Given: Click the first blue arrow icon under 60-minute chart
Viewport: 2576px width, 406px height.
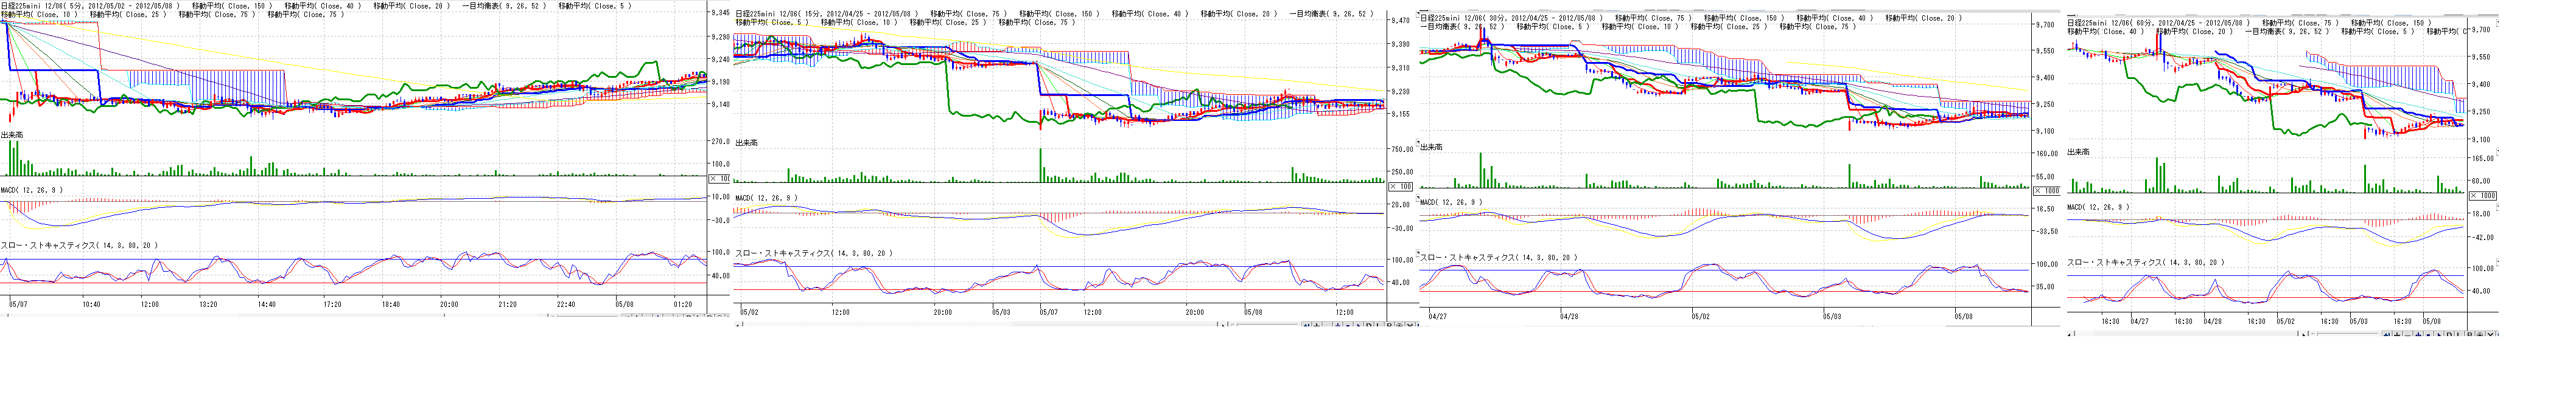Looking at the screenshot, I should (x=2387, y=335).
